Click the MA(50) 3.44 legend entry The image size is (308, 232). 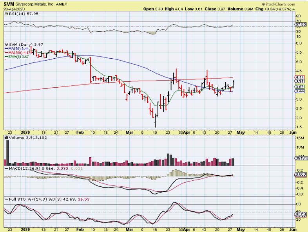19,49
